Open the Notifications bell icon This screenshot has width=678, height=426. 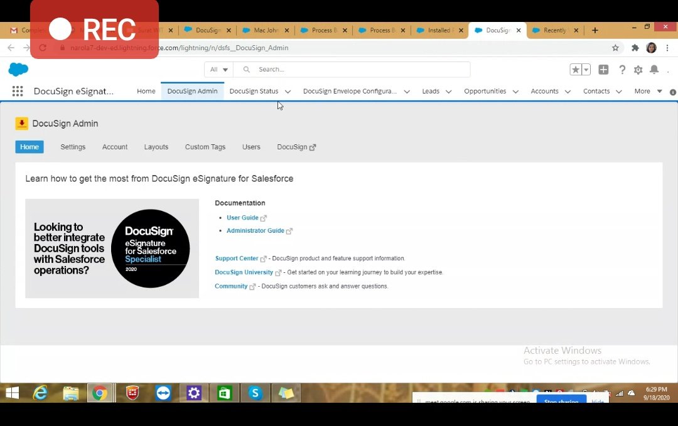tap(654, 70)
